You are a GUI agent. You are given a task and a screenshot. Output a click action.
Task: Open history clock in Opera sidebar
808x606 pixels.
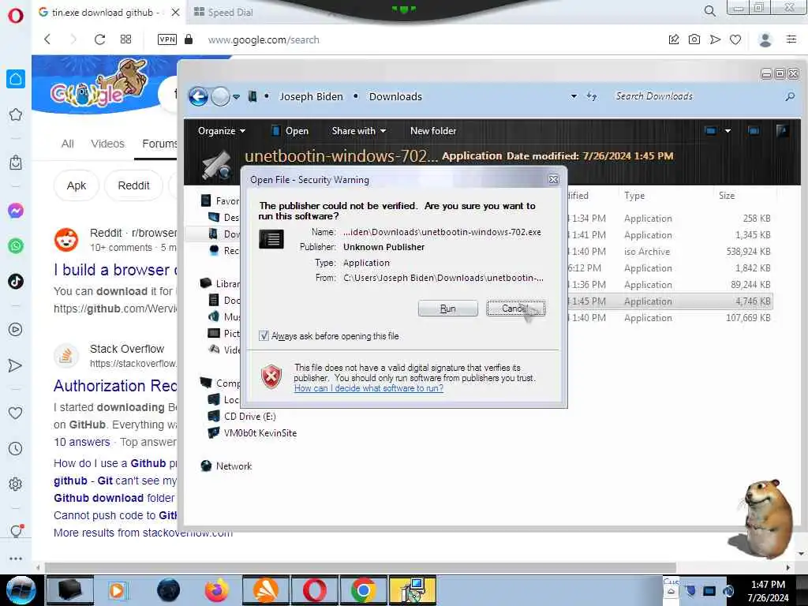click(16, 448)
